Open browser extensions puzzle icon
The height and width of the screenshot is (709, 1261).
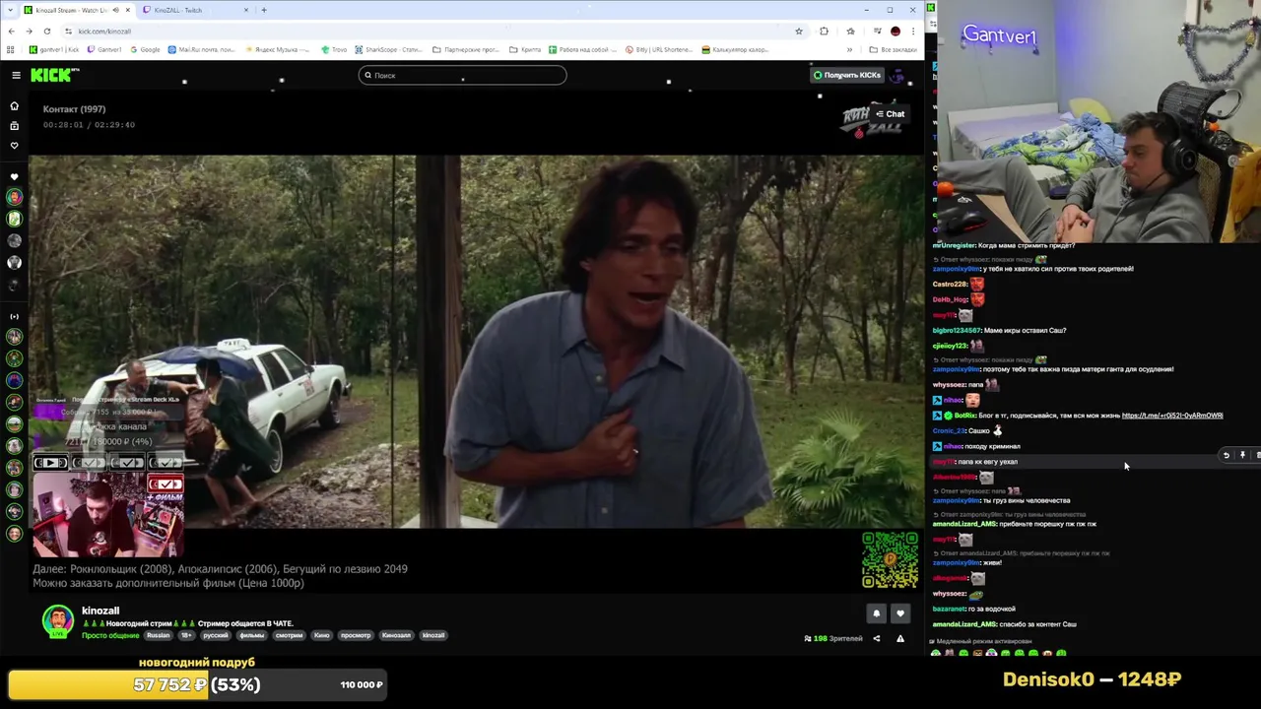(824, 32)
